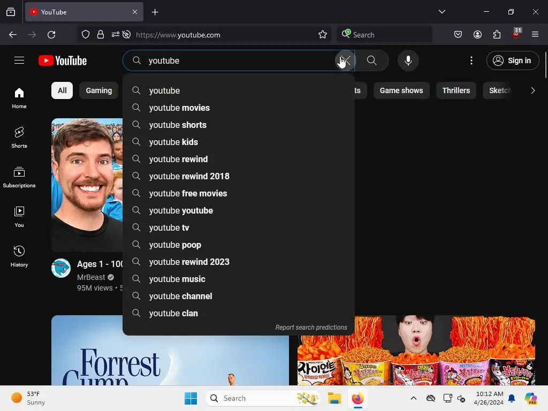Open the uBlock extension with 31 badge
This screenshot has height=411, width=548.
[516, 34]
